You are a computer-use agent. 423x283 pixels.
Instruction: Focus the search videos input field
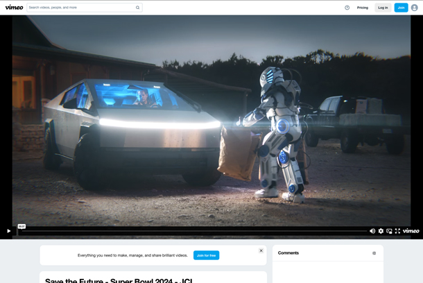tap(85, 8)
